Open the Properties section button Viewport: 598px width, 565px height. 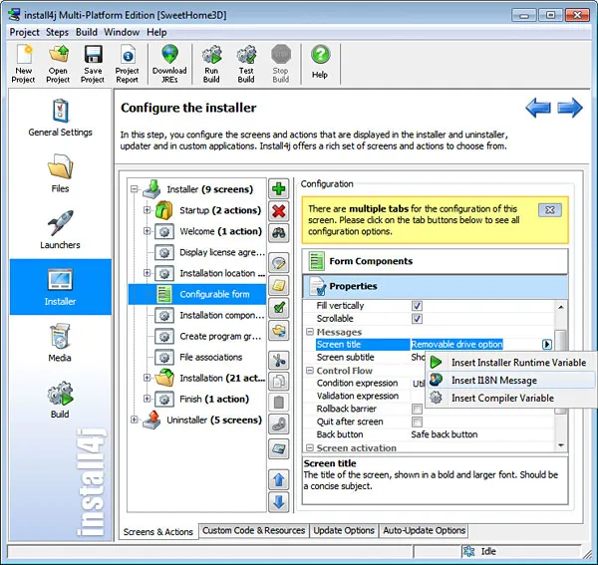[435, 286]
